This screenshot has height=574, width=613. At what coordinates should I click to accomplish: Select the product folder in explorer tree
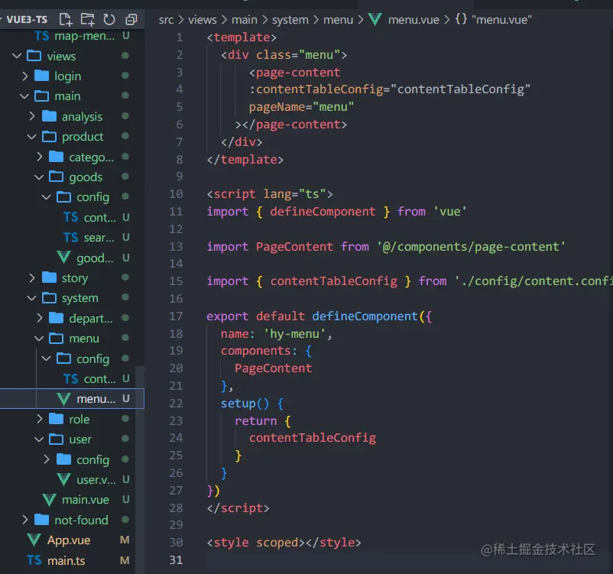(83, 137)
